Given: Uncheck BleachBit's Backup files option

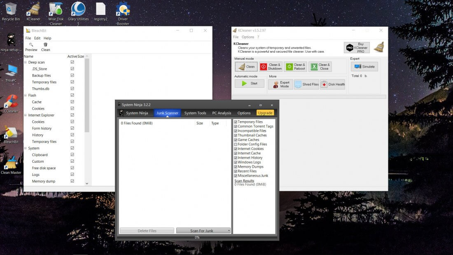Looking at the screenshot, I should [72, 75].
